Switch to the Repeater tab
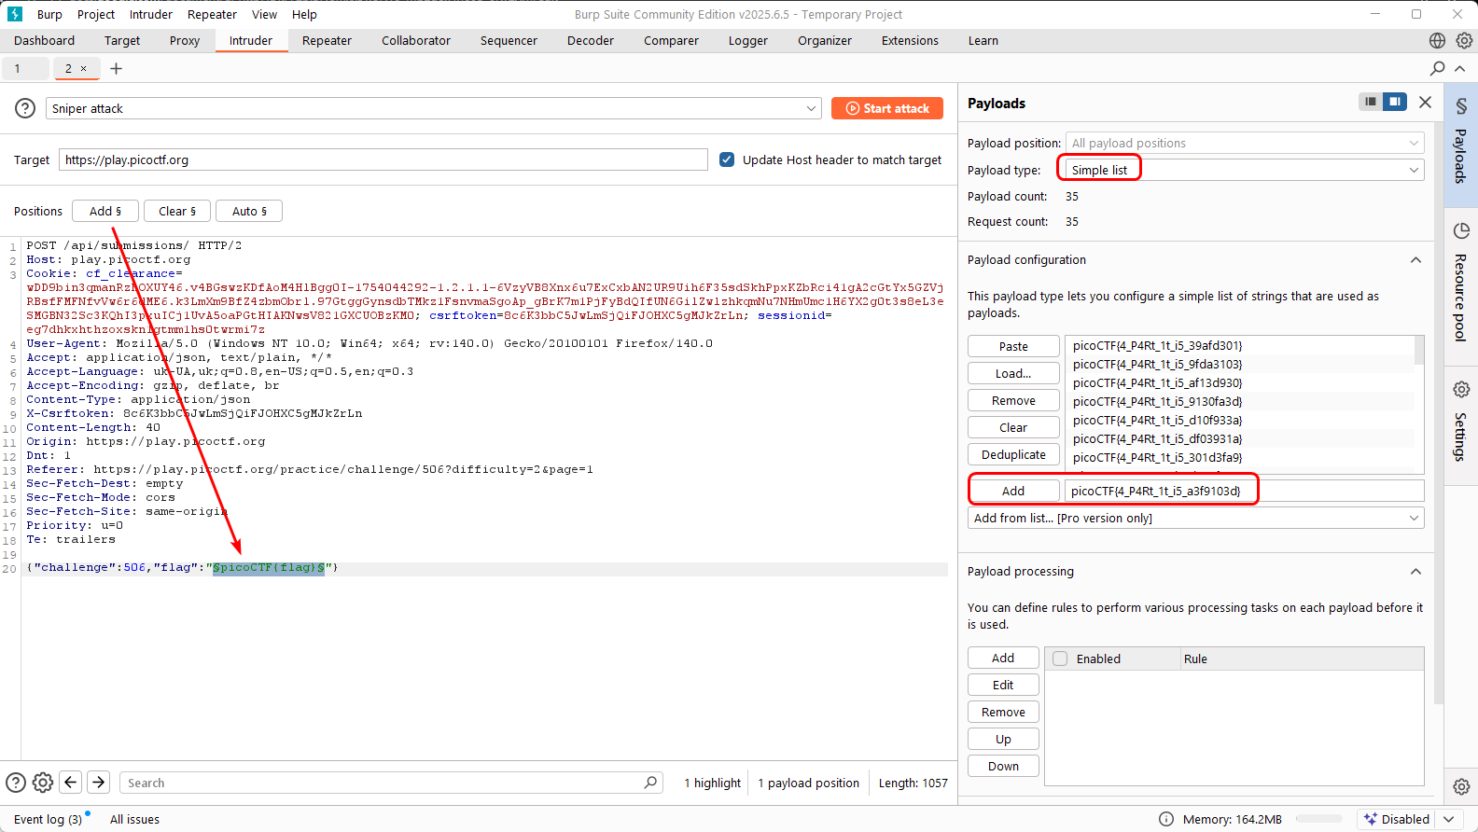This screenshot has height=832, width=1478. click(327, 40)
